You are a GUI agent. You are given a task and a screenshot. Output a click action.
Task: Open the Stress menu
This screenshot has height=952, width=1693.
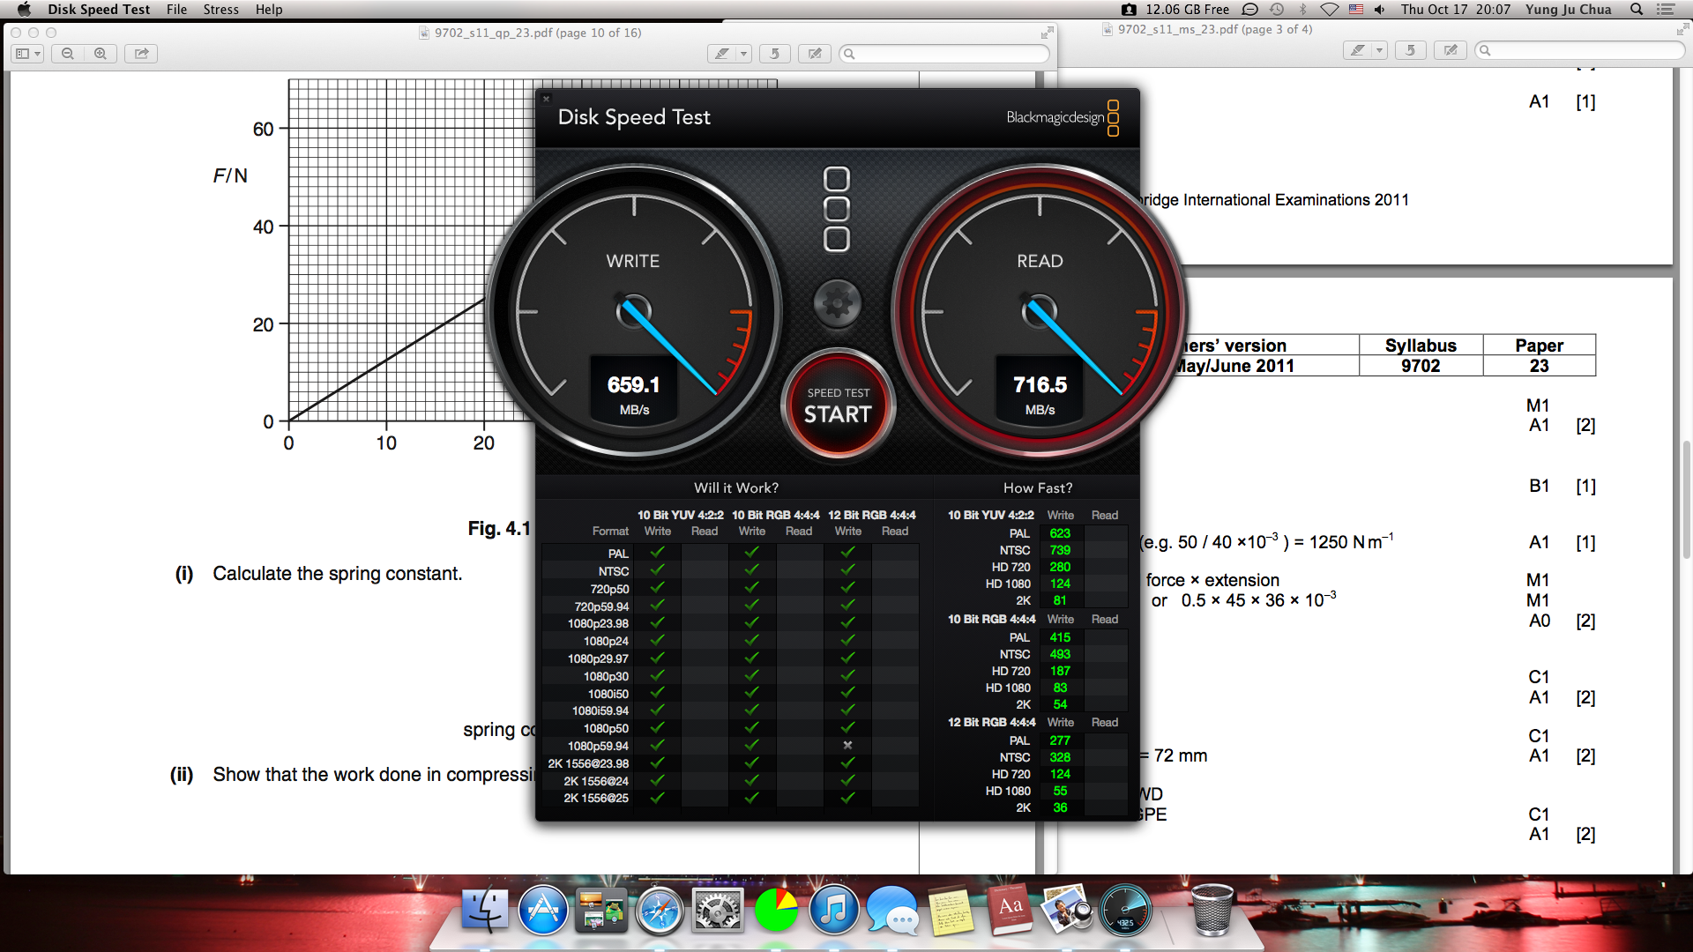point(220,10)
